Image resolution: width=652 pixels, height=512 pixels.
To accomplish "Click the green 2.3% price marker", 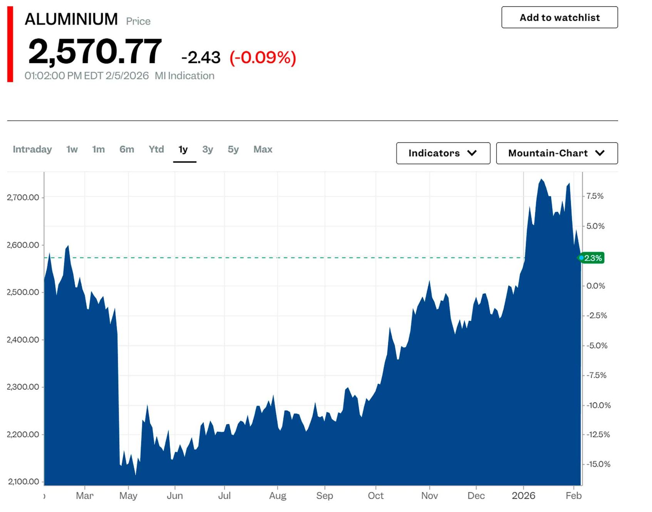I will 593,258.
